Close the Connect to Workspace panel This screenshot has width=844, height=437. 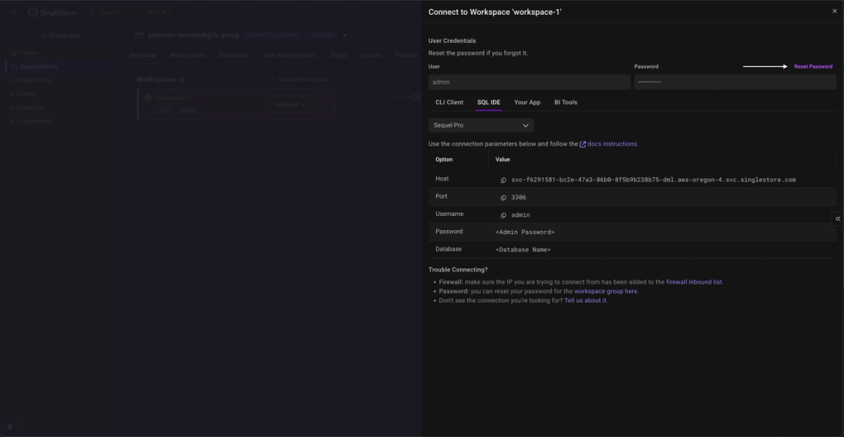[834, 11]
